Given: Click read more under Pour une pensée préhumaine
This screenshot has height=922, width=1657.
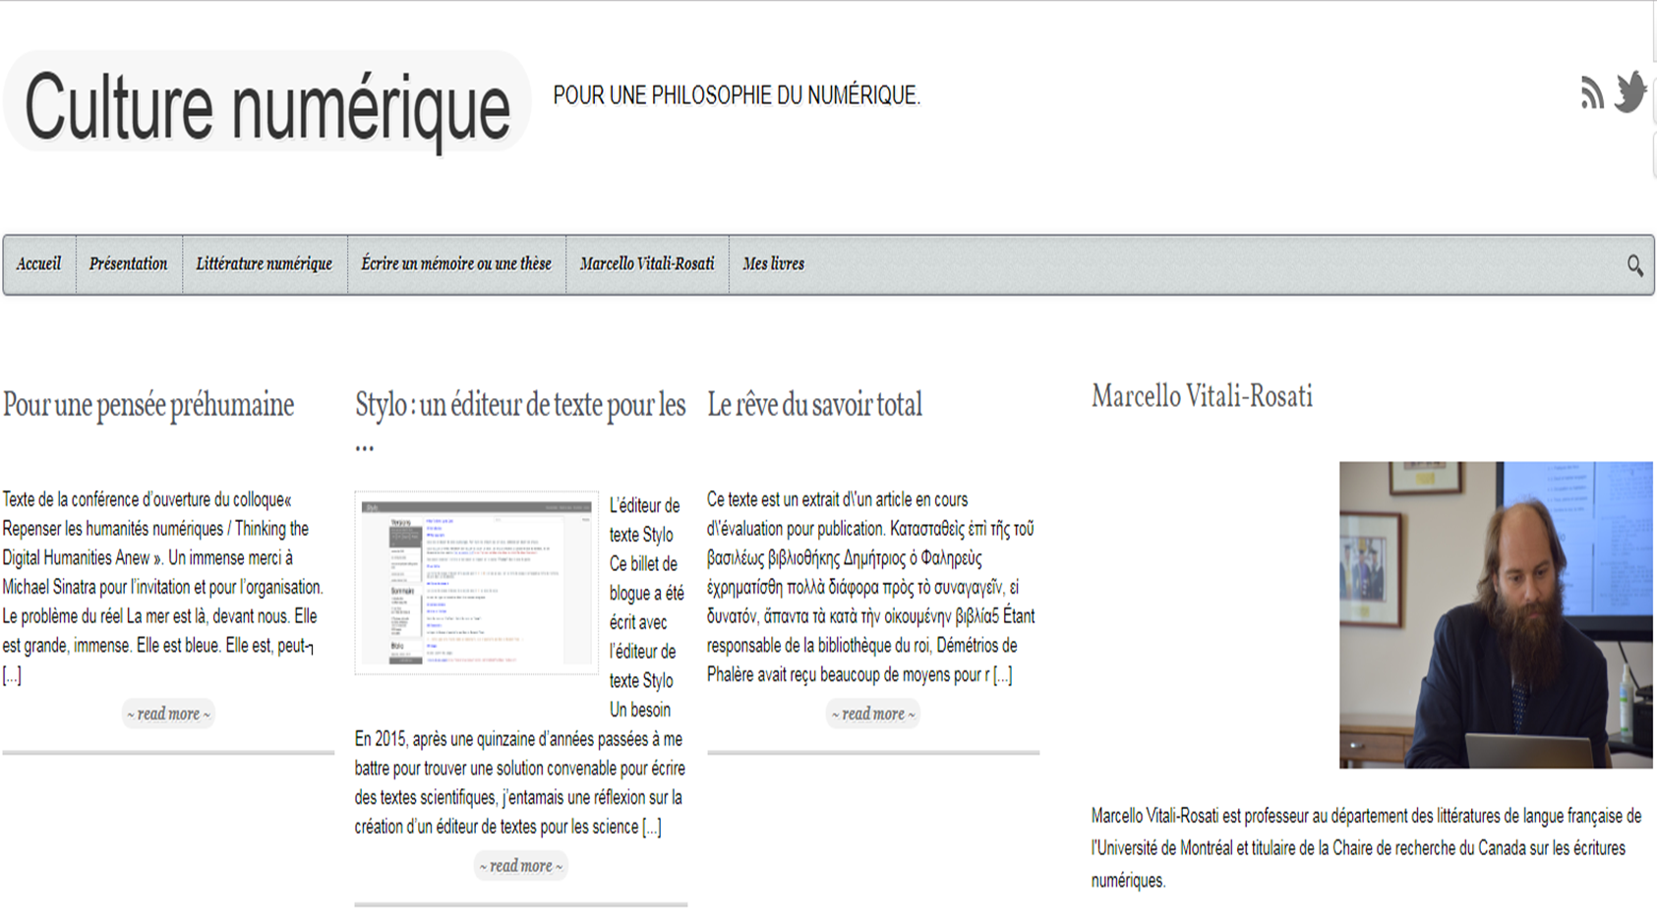Looking at the screenshot, I should point(168,714).
